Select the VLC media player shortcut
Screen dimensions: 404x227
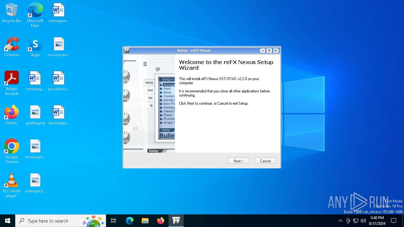click(12, 185)
